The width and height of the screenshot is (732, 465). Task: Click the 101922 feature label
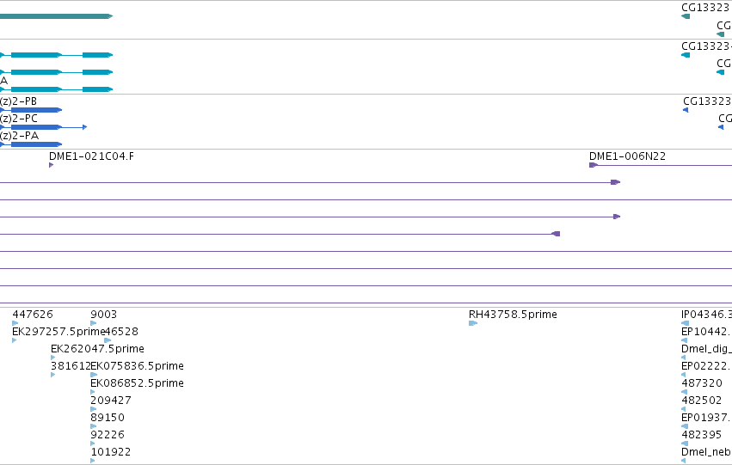click(x=111, y=452)
